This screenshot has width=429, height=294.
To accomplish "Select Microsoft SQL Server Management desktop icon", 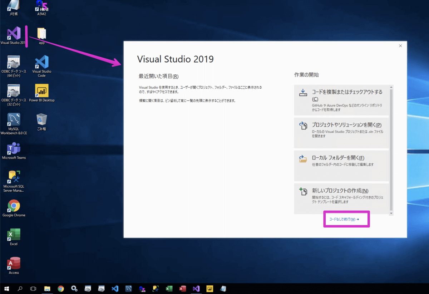I will 14,181.
